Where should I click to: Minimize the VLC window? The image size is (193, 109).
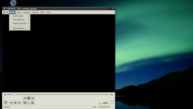point(105,9)
